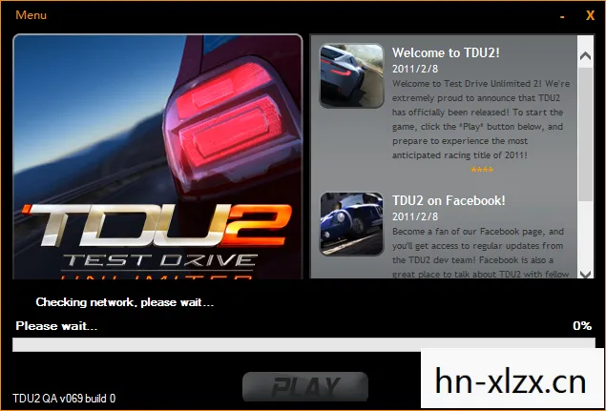Screen dimensions: 606x411
Task: Click the news scrollbar up arrow
Action: [x=586, y=56]
